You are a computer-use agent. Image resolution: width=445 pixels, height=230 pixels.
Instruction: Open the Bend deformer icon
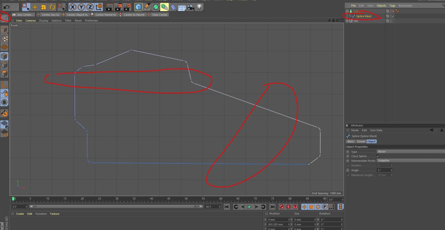click(x=173, y=7)
